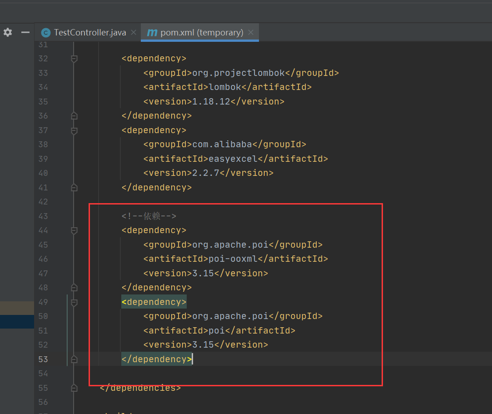Collapse the lombok dependency block at line 32
This screenshot has width=492, height=414.
(x=74, y=58)
